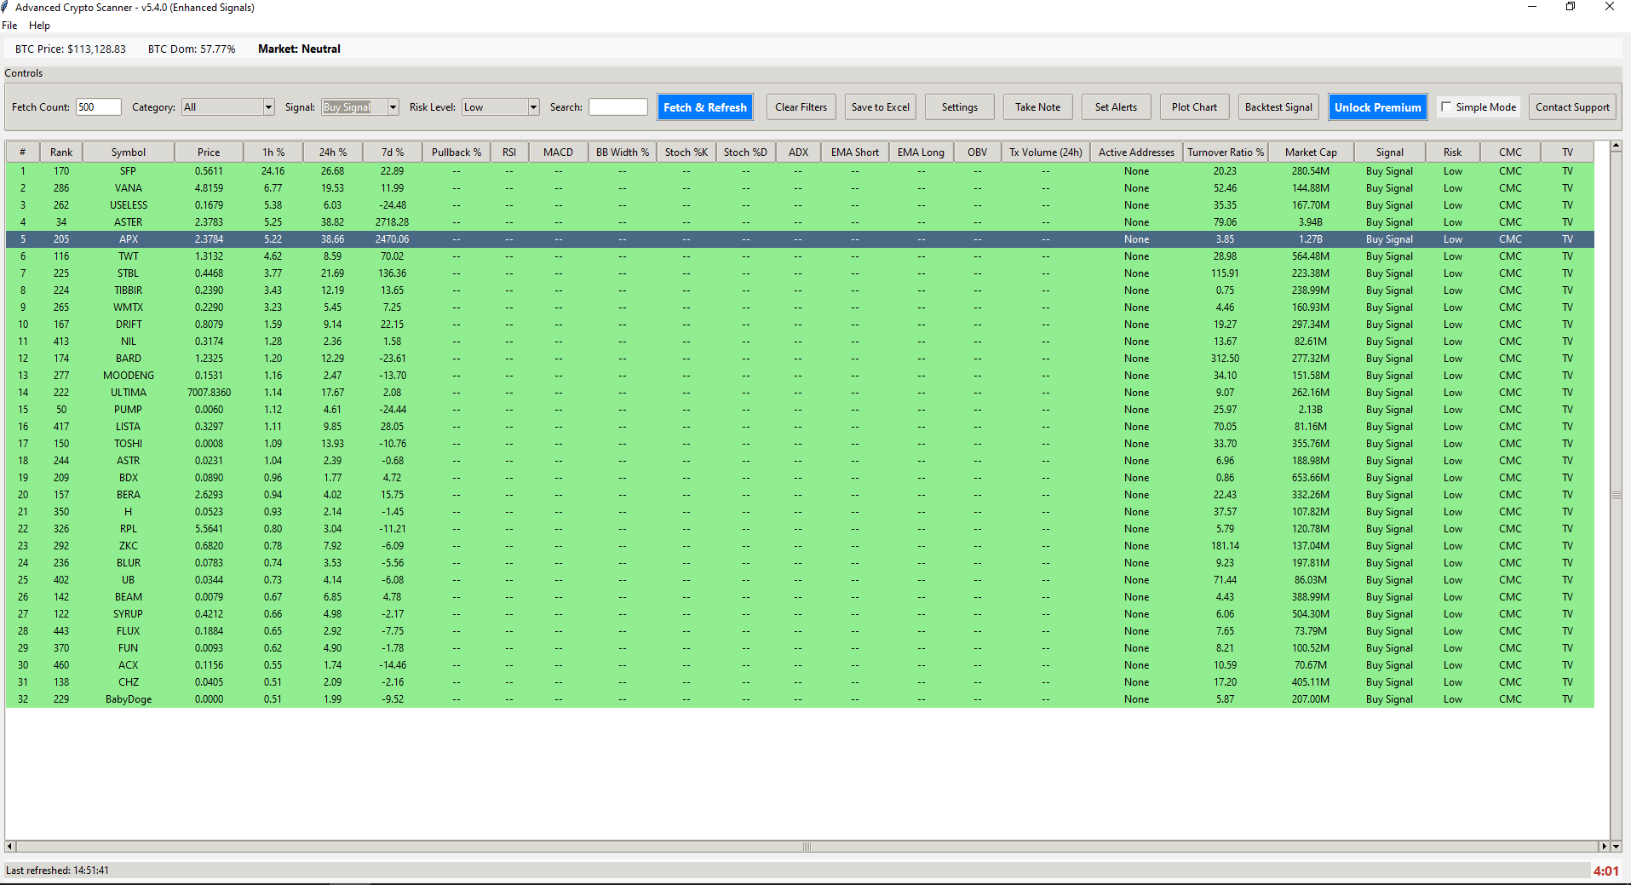Click the Unlock Premium button

pyautogui.click(x=1376, y=106)
